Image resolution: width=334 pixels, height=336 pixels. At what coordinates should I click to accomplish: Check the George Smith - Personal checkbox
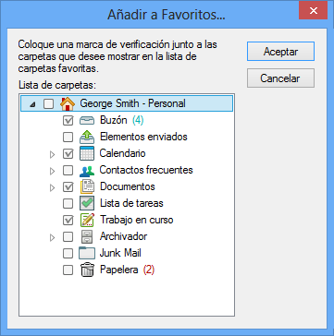[48, 103]
